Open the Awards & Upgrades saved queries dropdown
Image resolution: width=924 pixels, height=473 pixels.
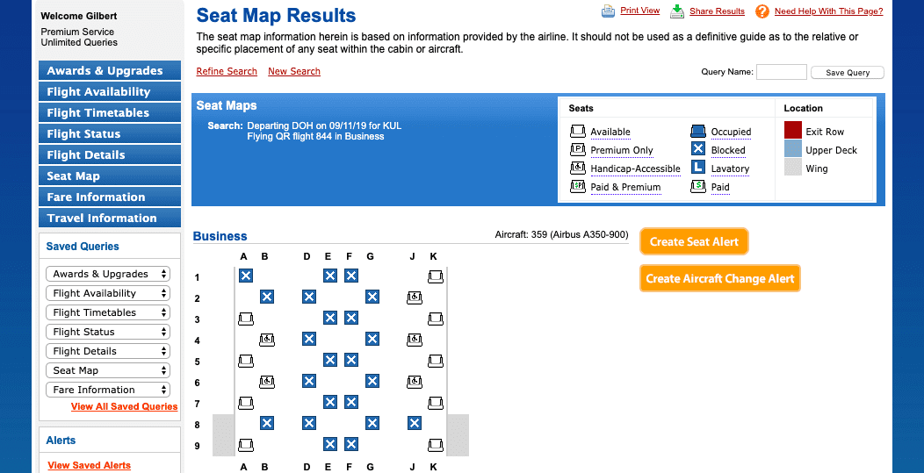pyautogui.click(x=108, y=274)
